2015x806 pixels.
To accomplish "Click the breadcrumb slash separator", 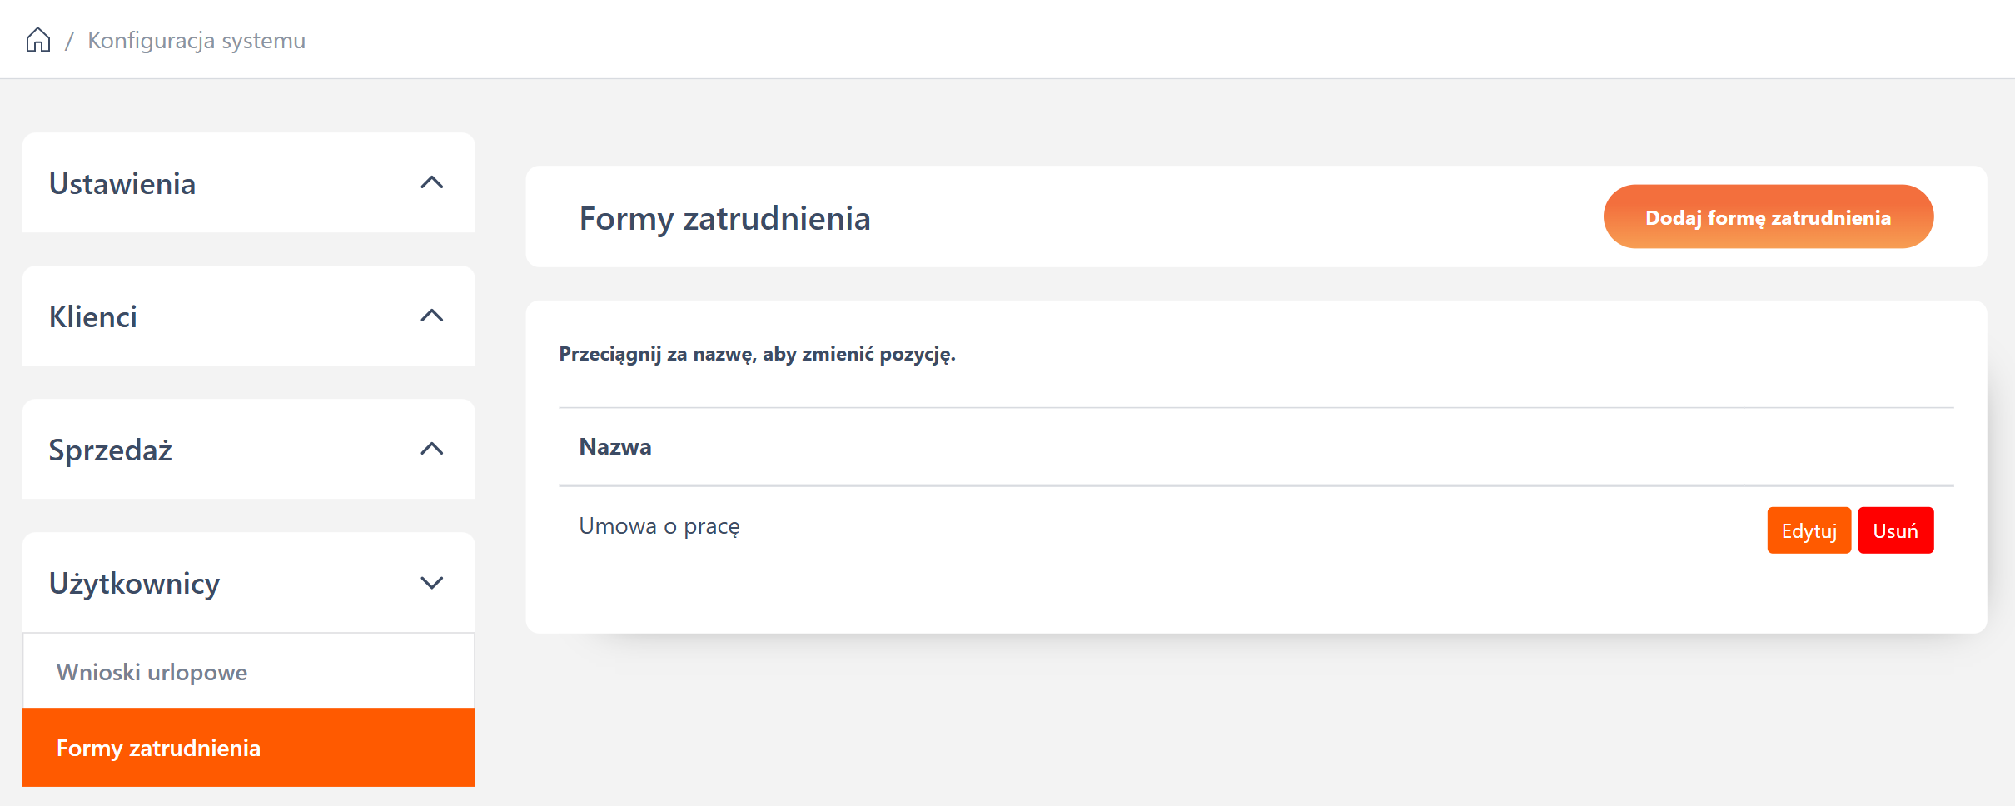I will pos(69,40).
